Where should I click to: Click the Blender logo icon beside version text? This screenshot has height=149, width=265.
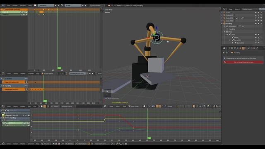coord(109,5)
